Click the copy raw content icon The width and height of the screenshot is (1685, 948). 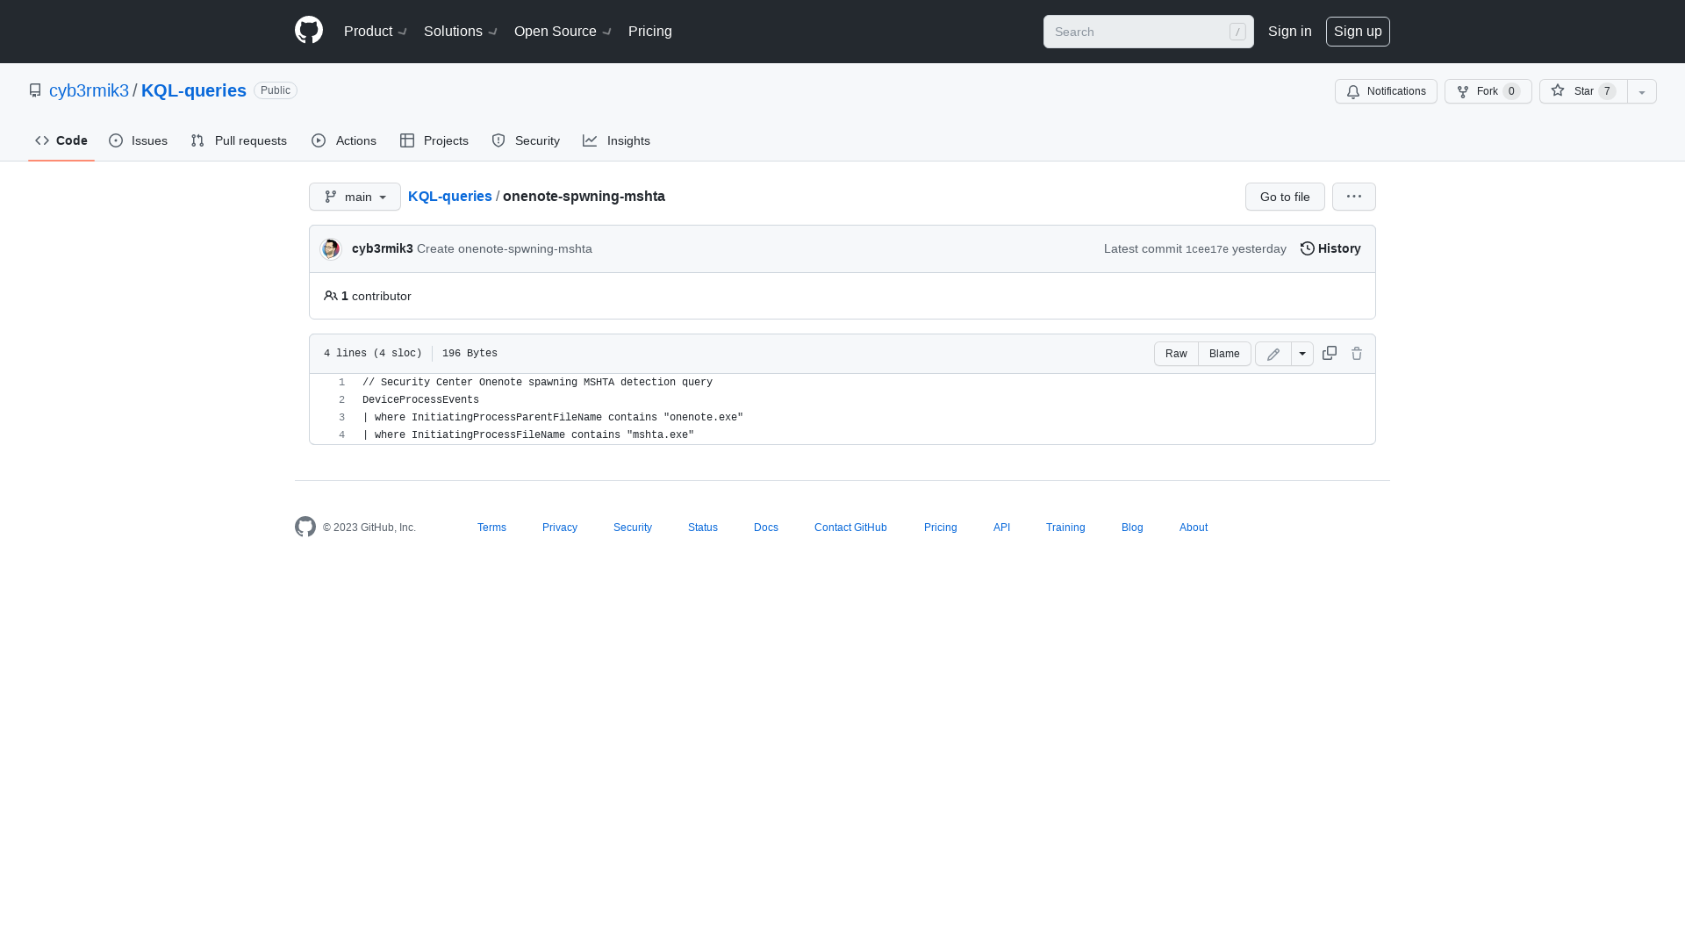tap(1329, 353)
